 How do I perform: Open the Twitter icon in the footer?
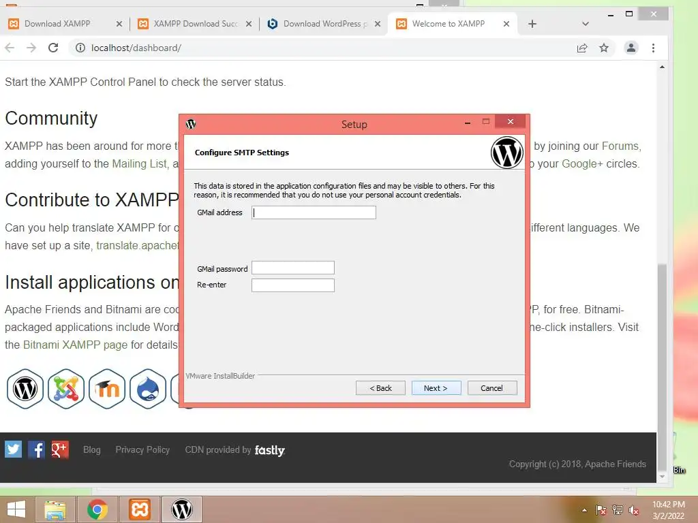14,449
